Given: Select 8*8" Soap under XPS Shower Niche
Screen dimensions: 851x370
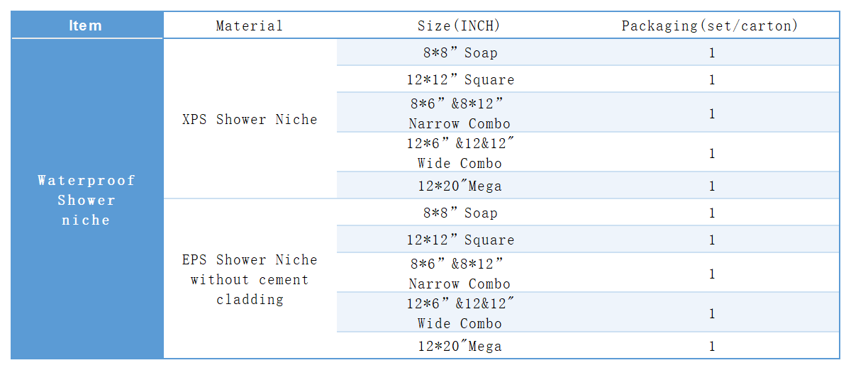Looking at the screenshot, I should (460, 53).
